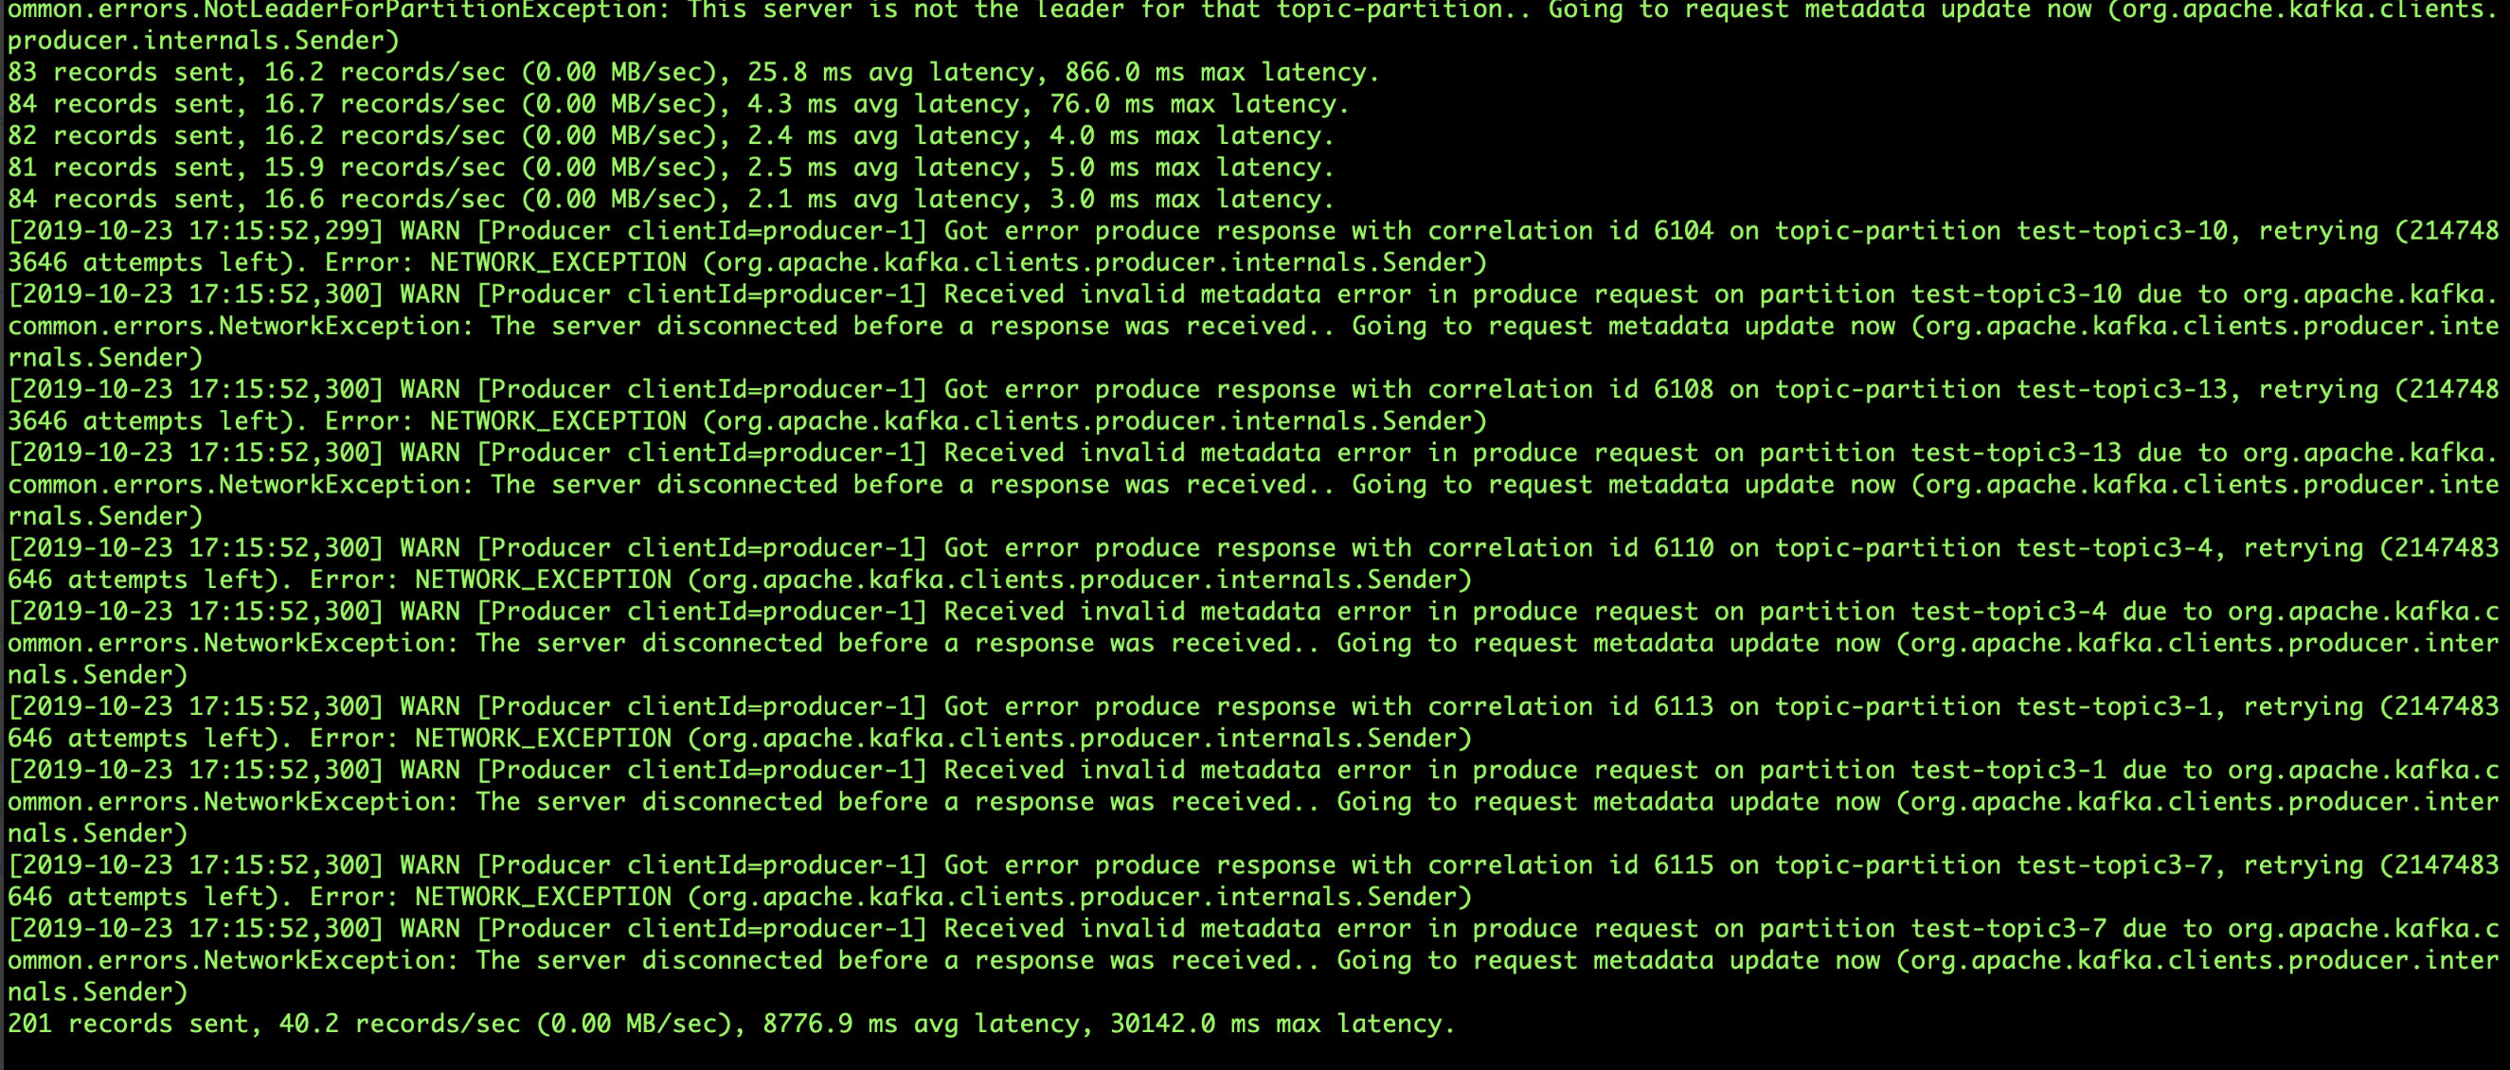The height and width of the screenshot is (1070, 2510).
Task: Click the '84 records sent, 16.7 records/sec' line
Action: click(x=678, y=104)
